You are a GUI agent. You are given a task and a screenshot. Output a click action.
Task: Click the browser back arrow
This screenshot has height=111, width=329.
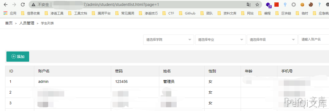pos(6,5)
